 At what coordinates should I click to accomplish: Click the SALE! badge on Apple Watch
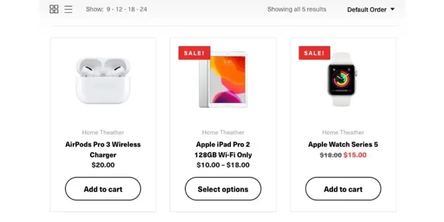coord(314,53)
